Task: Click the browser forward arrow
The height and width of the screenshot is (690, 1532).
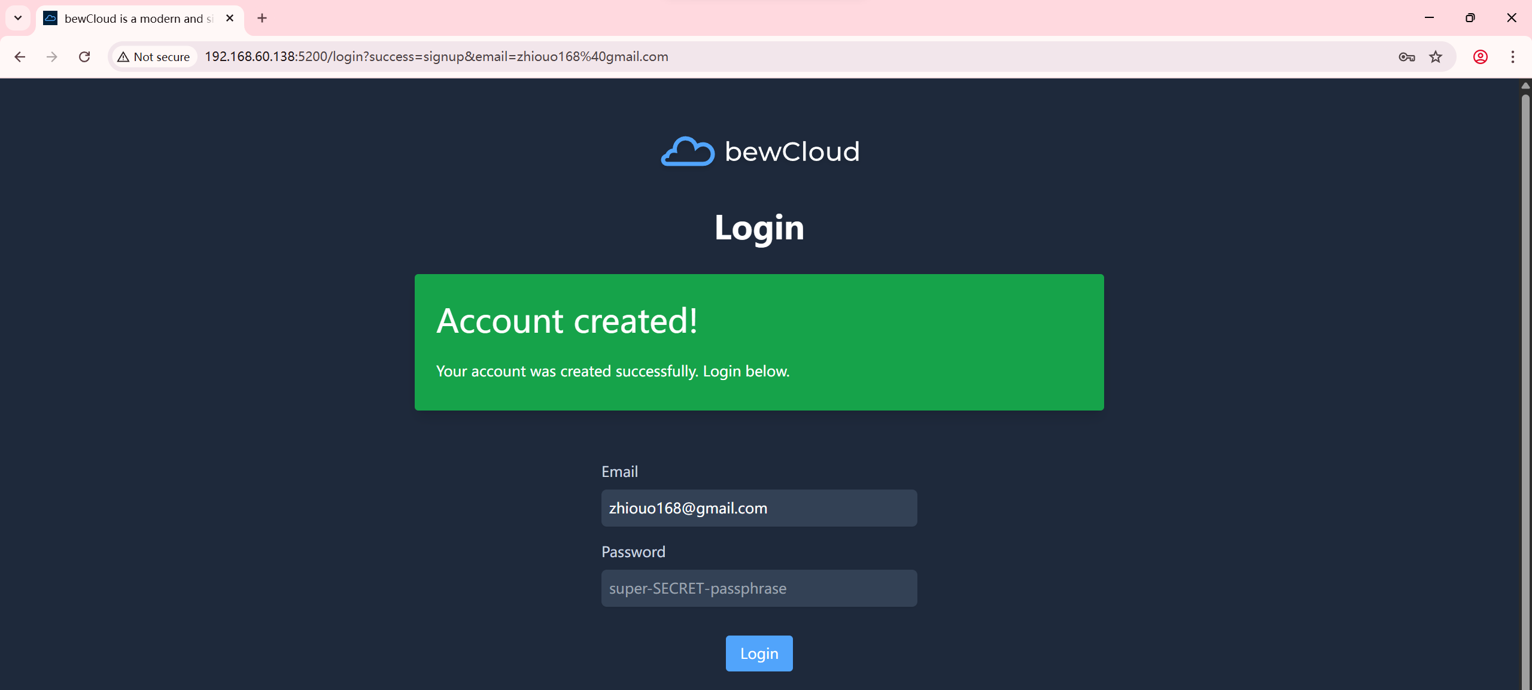Action: coord(52,57)
